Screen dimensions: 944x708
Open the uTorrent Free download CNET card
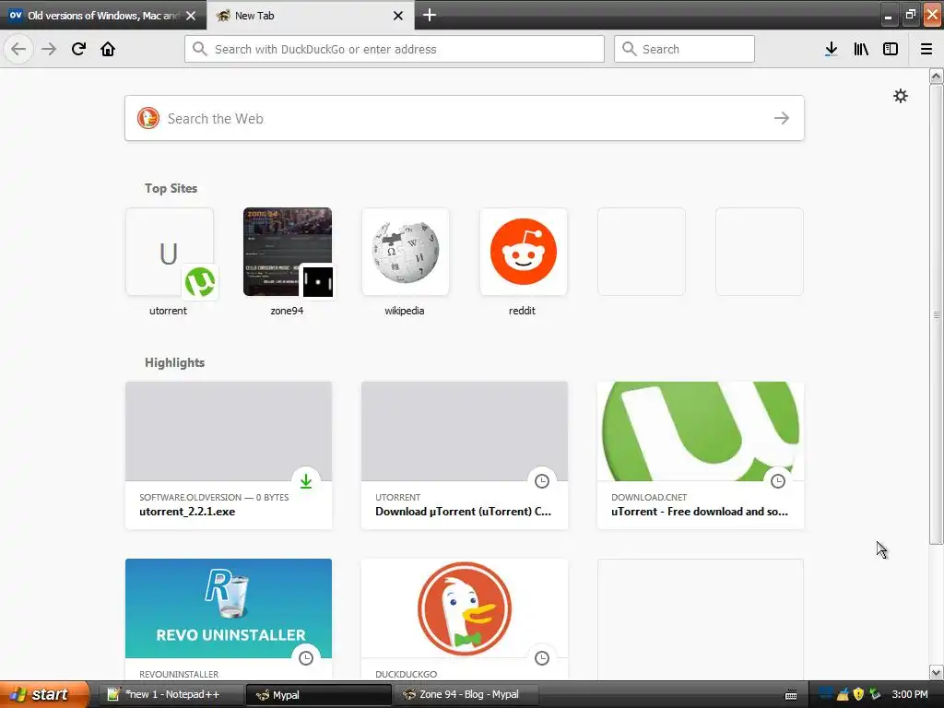coord(701,455)
